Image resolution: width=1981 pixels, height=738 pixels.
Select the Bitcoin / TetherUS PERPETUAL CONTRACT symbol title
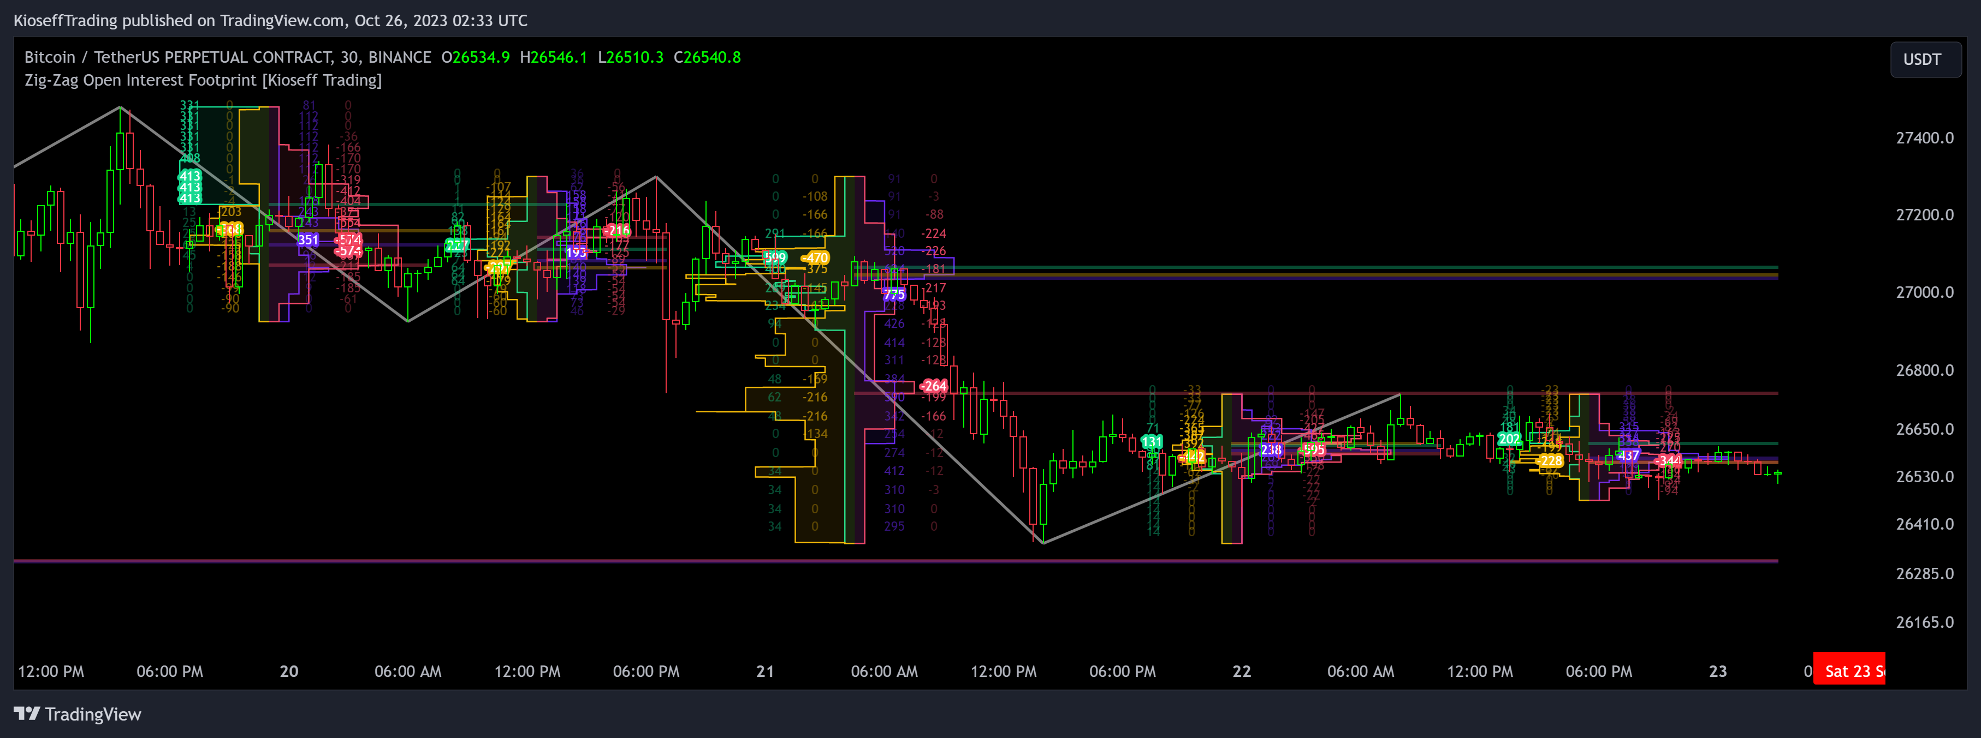coord(228,58)
